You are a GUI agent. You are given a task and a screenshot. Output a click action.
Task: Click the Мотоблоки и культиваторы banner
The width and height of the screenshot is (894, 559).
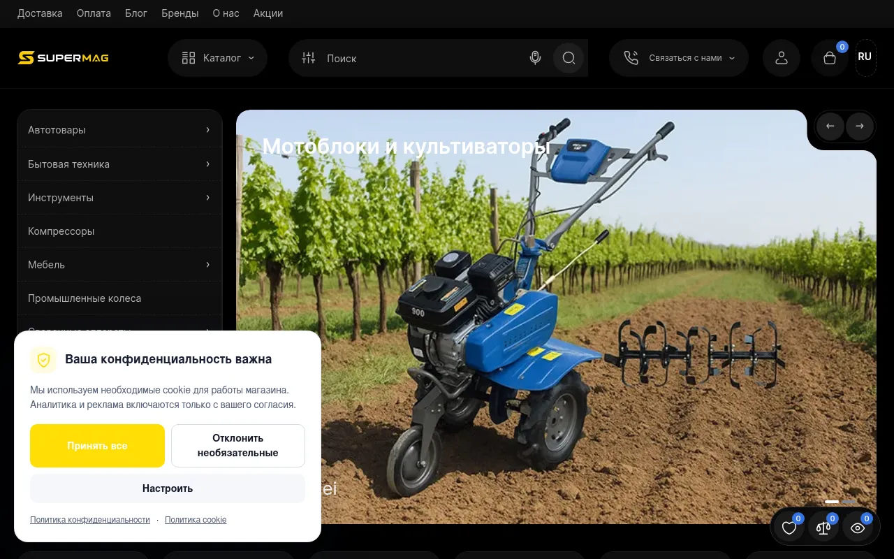point(556,317)
